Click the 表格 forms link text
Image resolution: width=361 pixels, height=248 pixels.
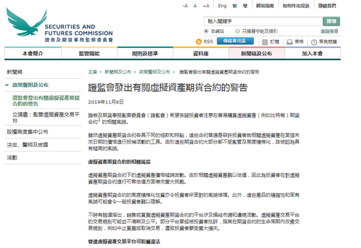coord(299,42)
